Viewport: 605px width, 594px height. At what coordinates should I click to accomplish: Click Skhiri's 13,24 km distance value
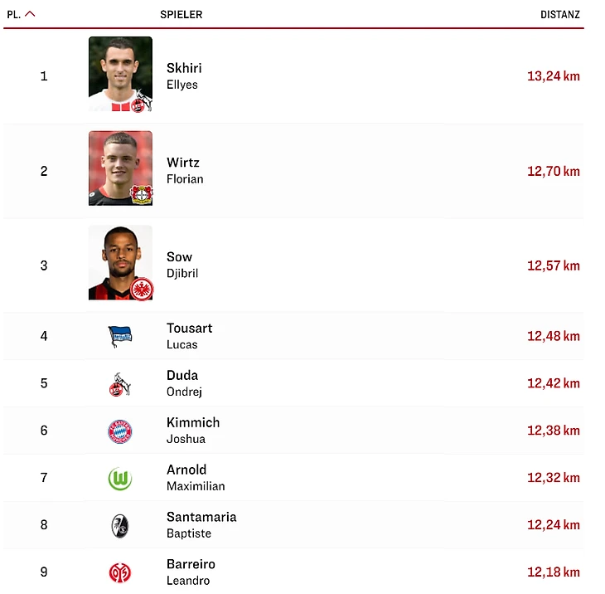553,76
